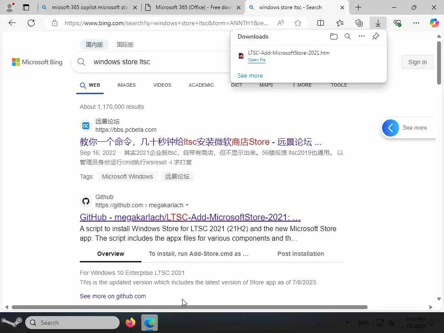Image resolution: width=444 pixels, height=333 pixels.
Task: Expand the MORE search categories menu
Action: coord(302,85)
